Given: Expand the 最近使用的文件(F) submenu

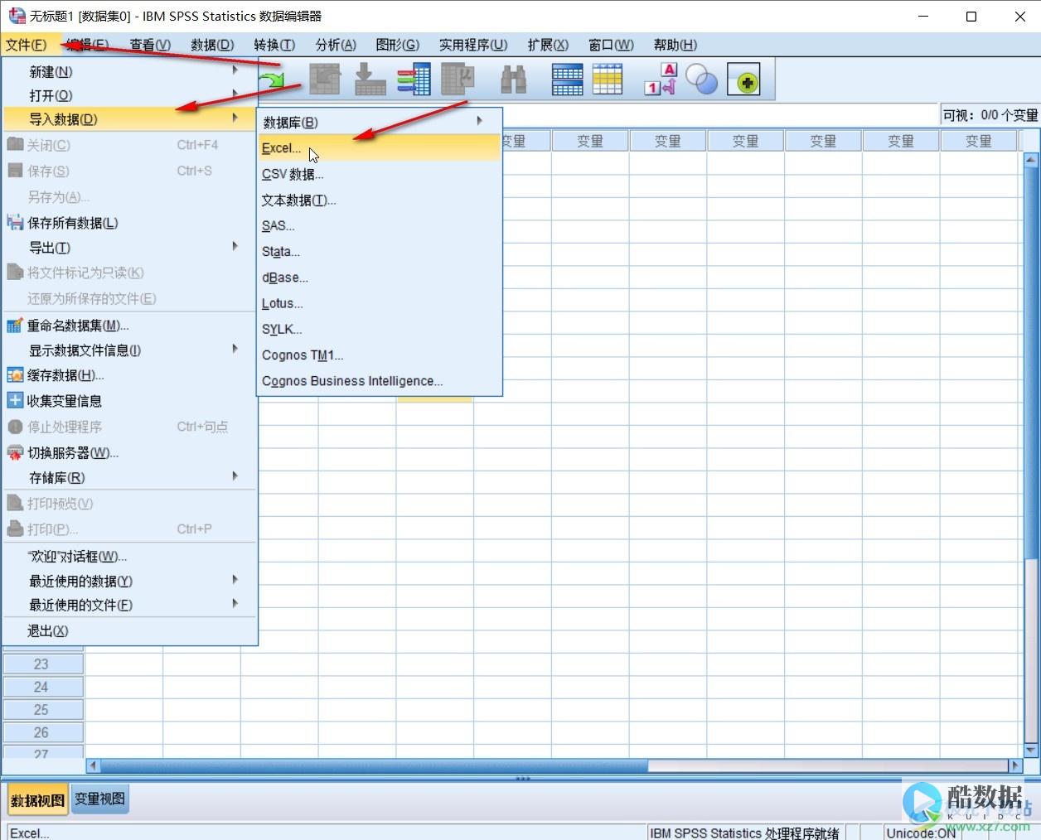Looking at the screenshot, I should pos(129,605).
